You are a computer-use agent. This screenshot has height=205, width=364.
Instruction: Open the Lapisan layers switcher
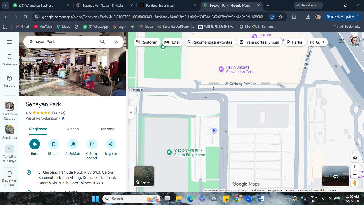144,176
